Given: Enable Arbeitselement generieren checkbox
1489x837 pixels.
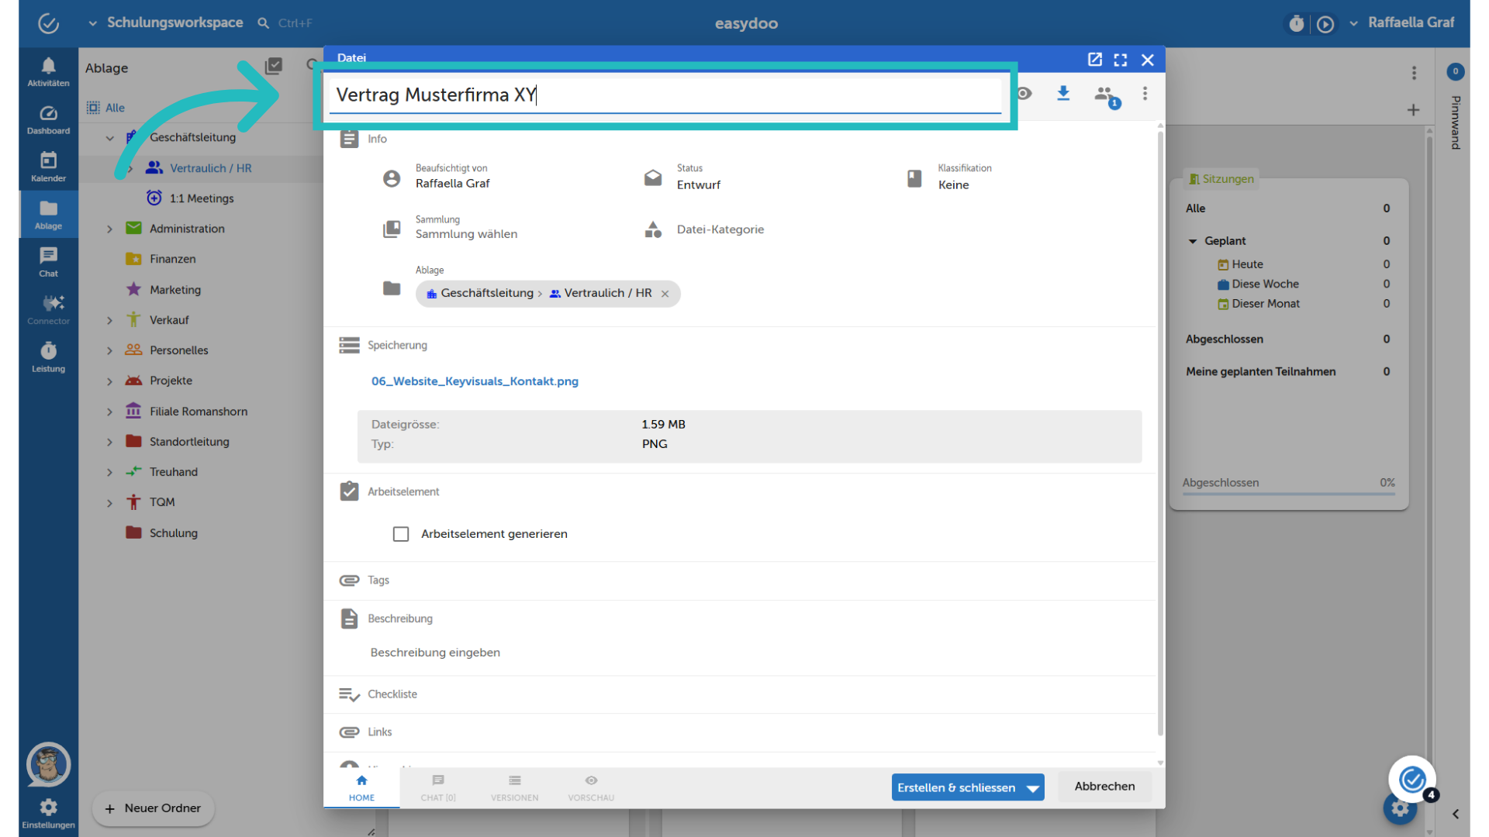Looking at the screenshot, I should pos(401,534).
